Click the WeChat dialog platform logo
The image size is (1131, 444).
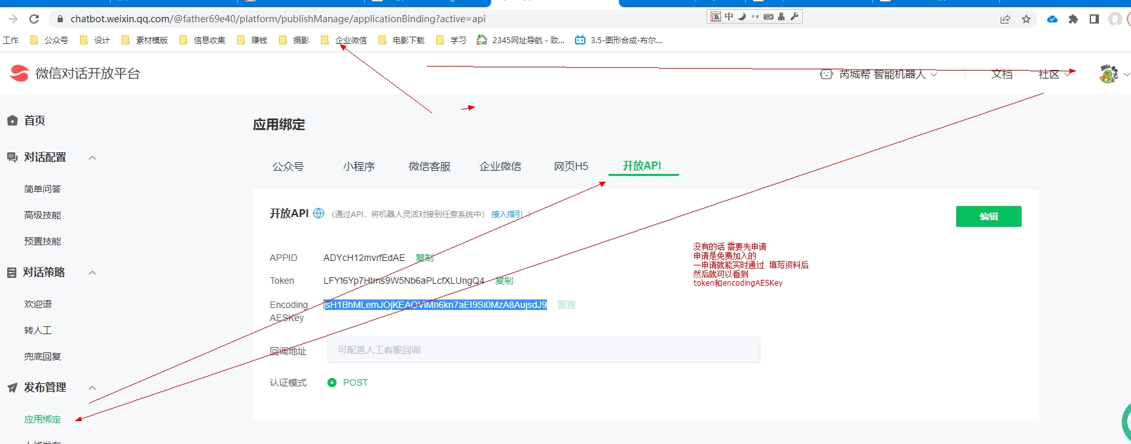pyautogui.click(x=20, y=73)
